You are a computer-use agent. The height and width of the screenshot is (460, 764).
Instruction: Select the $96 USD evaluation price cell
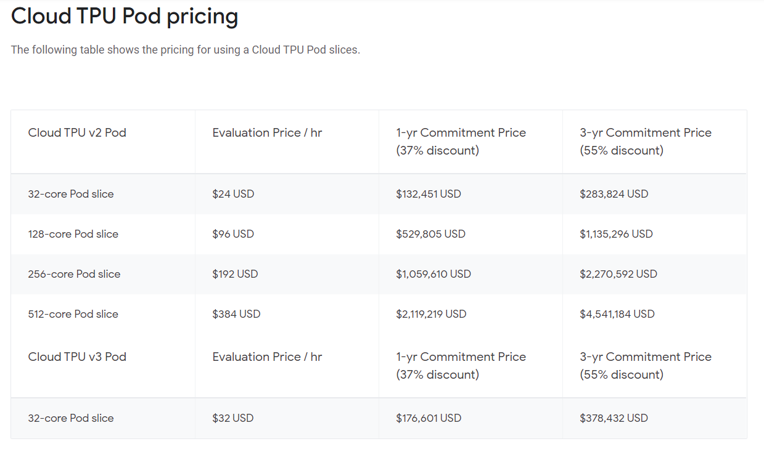(x=233, y=234)
